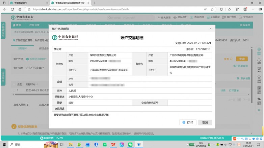Open browser read aloud icon

[x=205, y=9]
